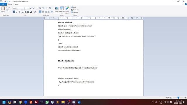The width and height of the screenshot is (187, 105).
Task: Align text left
Action: (40, 12)
